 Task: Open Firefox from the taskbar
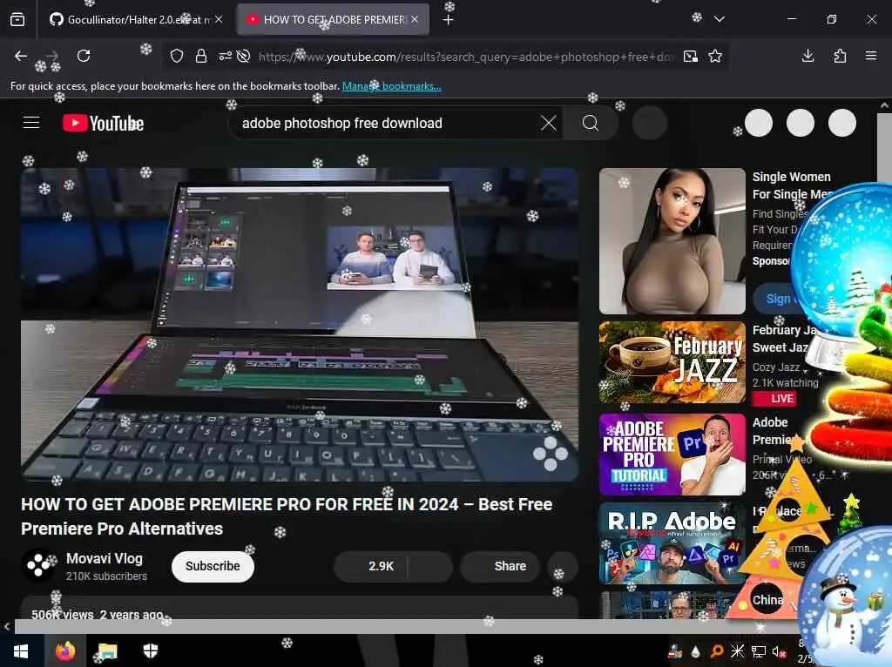point(65,651)
